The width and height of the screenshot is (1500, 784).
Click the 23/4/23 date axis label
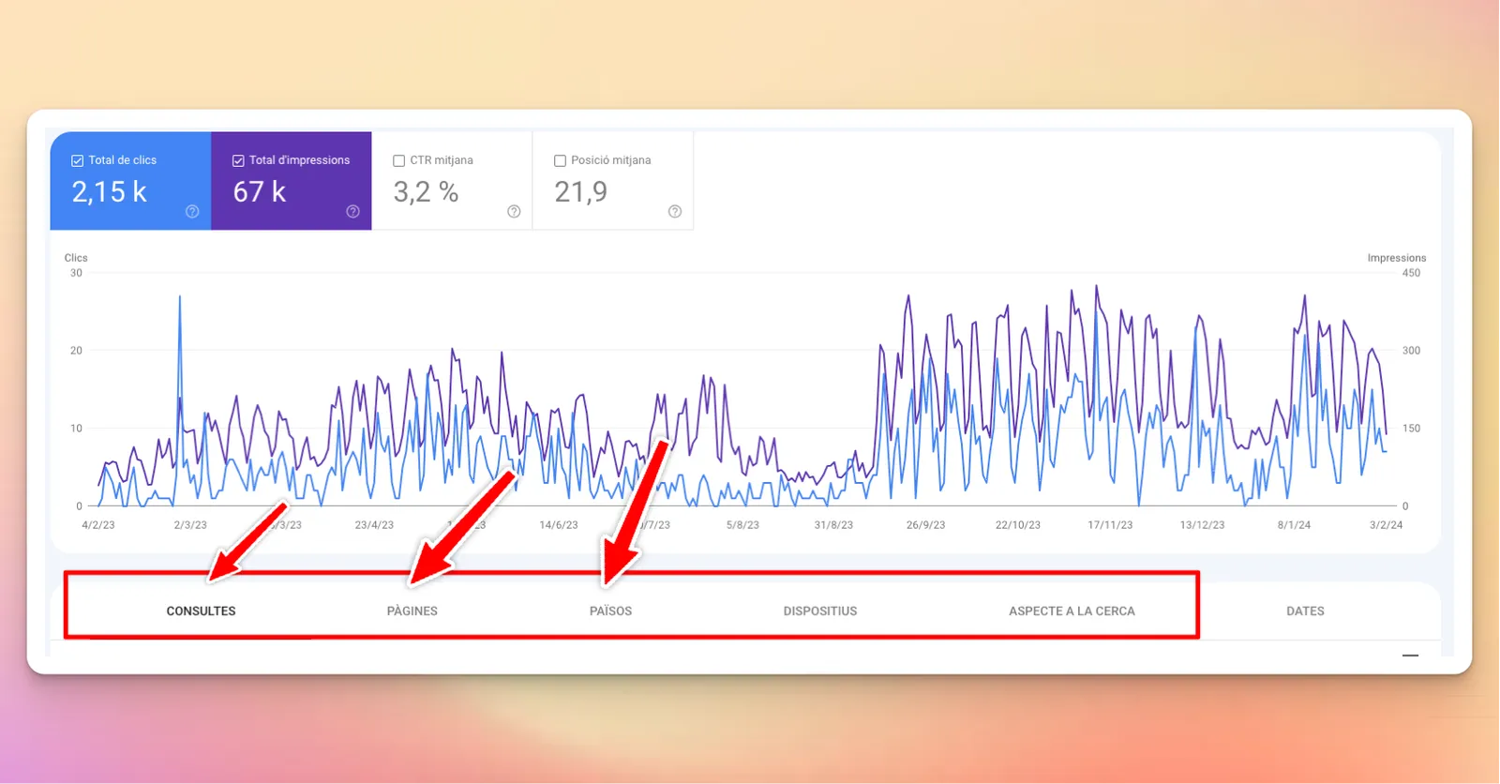tap(374, 525)
